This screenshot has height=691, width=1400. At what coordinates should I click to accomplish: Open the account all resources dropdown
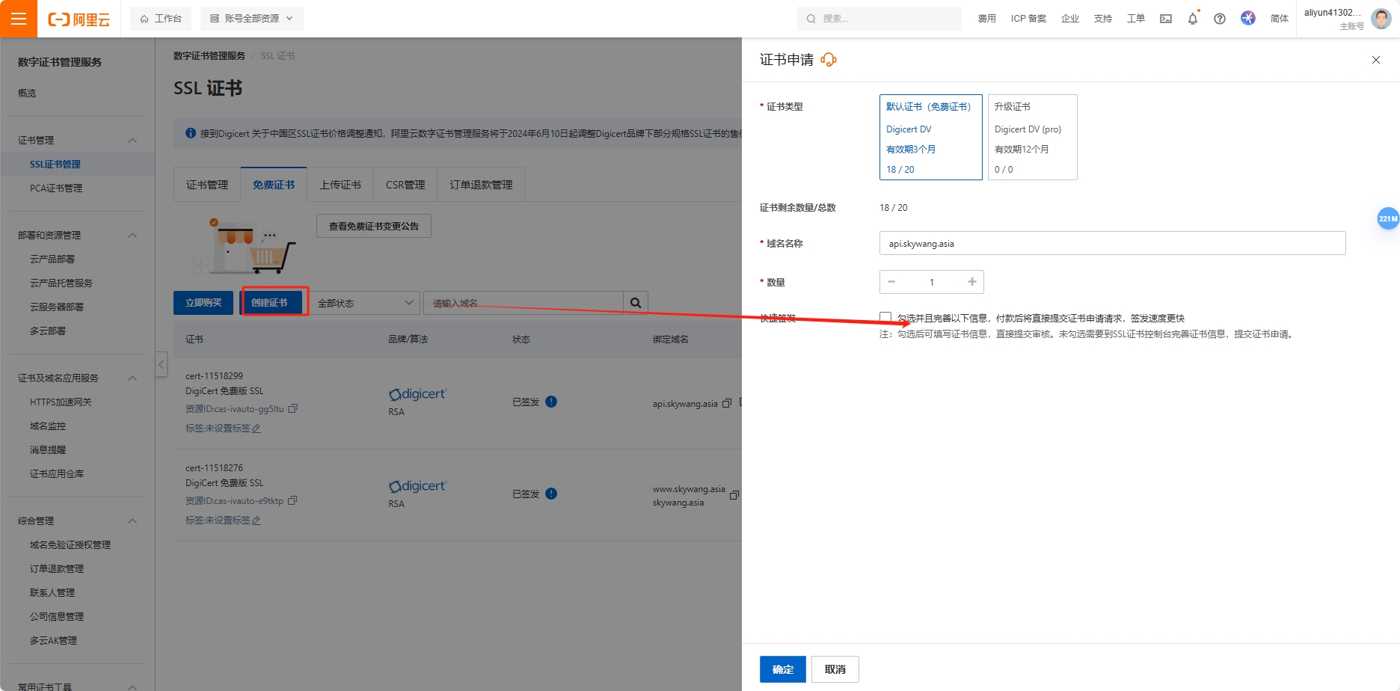point(252,19)
